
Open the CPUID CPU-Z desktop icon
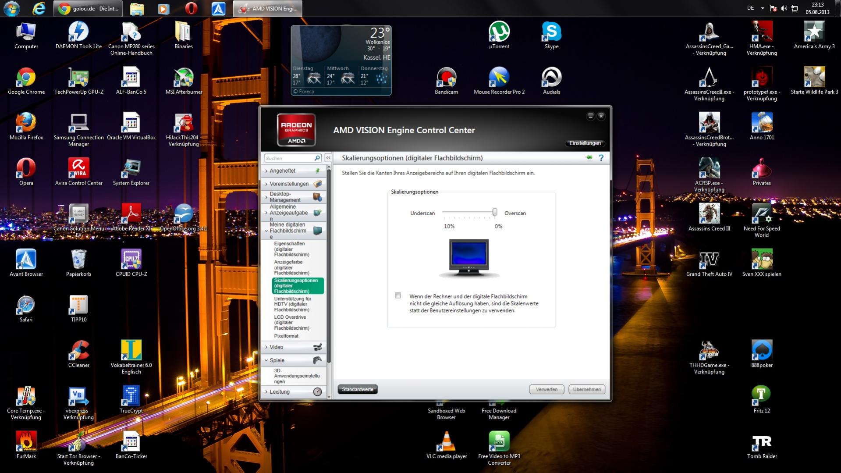[x=131, y=263]
